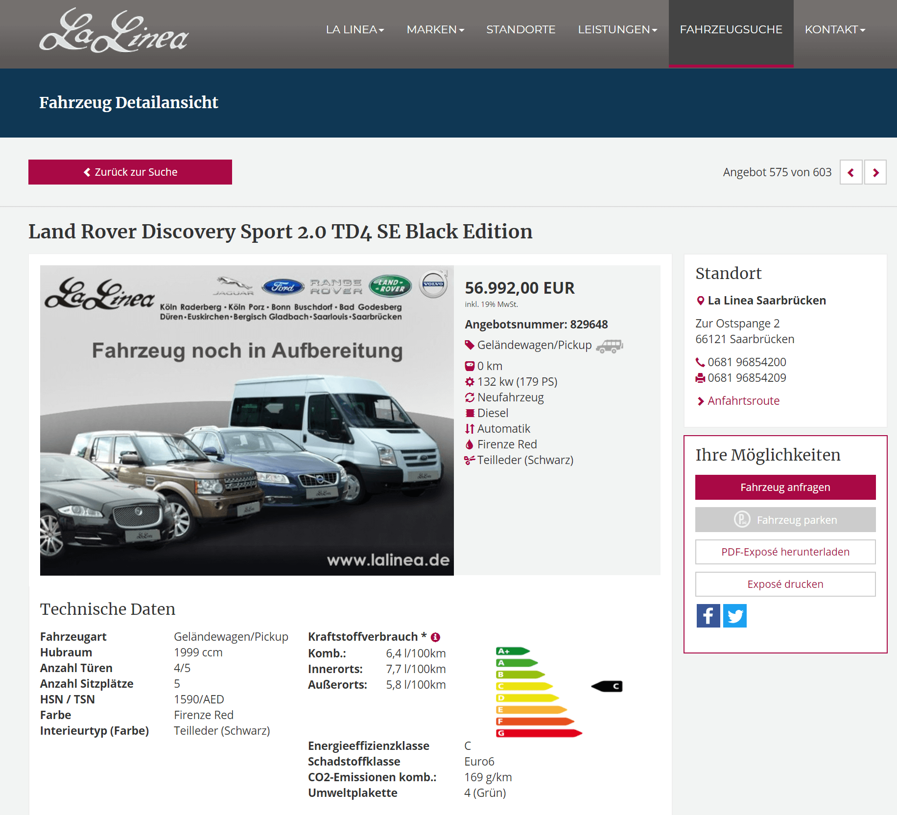
Task: Click the Euro6 Schadstoffklasse value
Action: [479, 762]
